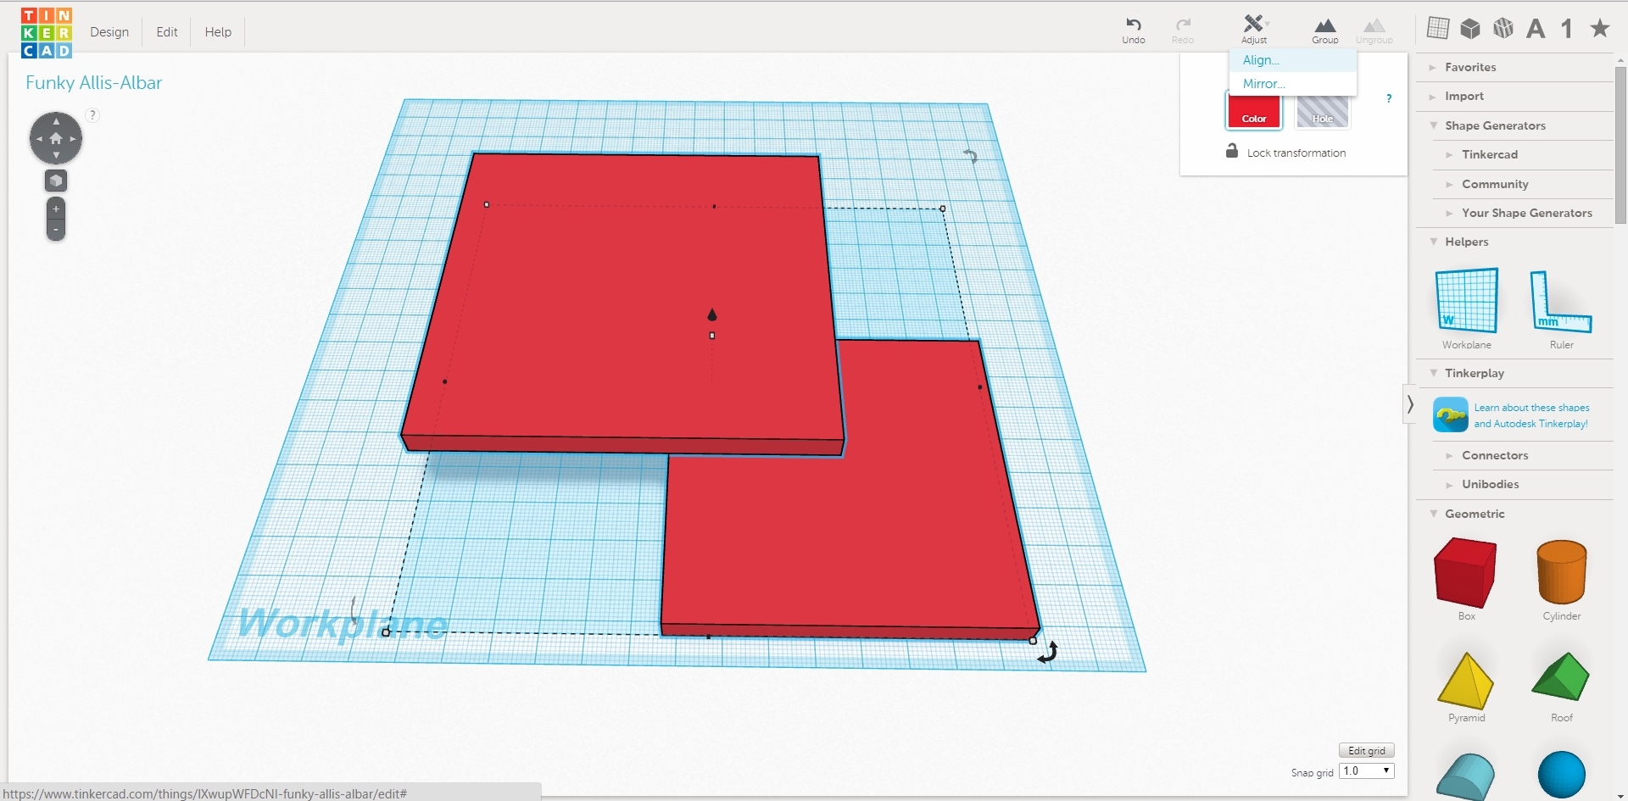
Task: Choose Mirror... from Adjust menu
Action: pyautogui.click(x=1292, y=84)
